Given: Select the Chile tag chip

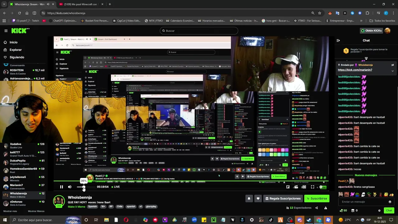Looking at the screenshot, I should [x=120, y=207].
